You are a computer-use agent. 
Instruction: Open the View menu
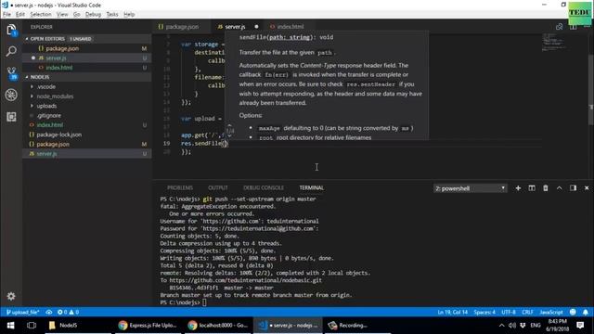pos(62,15)
